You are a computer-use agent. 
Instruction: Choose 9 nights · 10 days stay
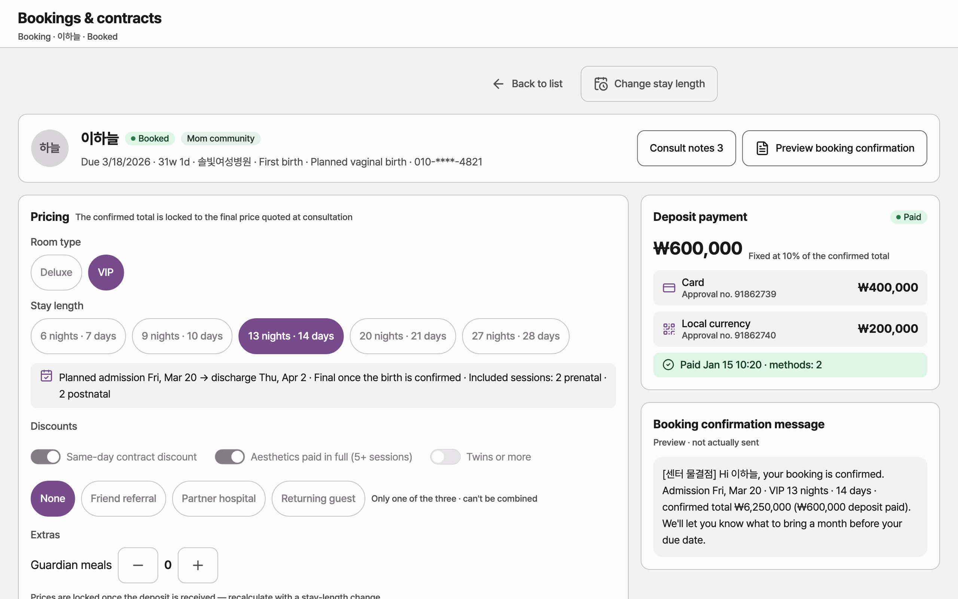(182, 336)
